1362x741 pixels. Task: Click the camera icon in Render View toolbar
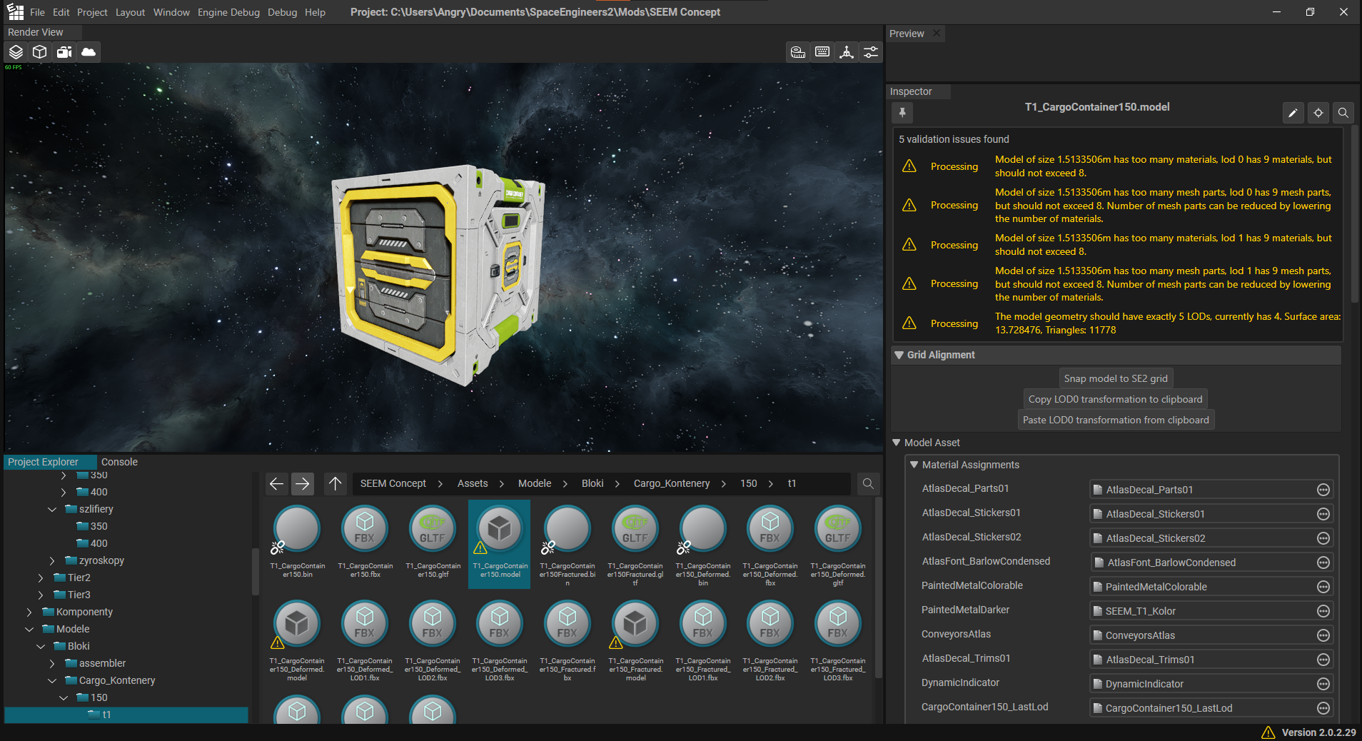pos(64,52)
